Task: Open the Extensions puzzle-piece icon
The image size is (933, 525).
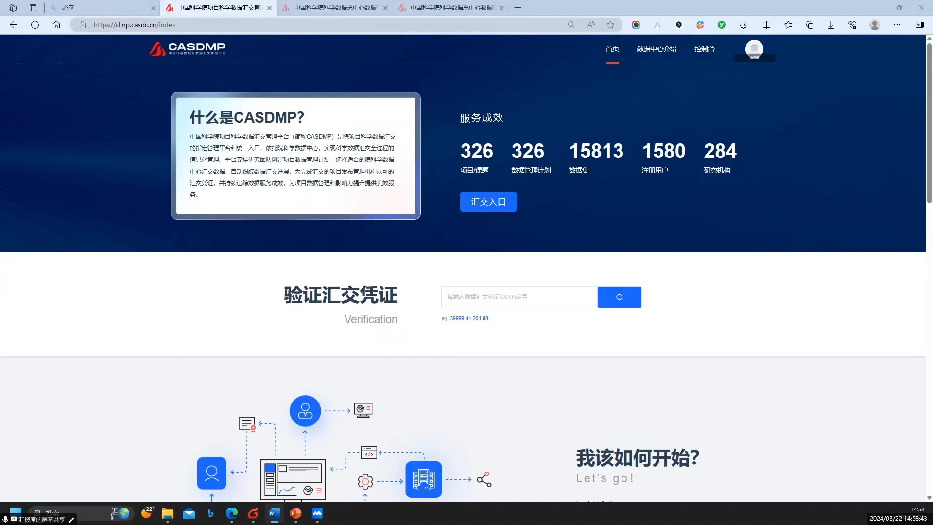Action: point(743,25)
